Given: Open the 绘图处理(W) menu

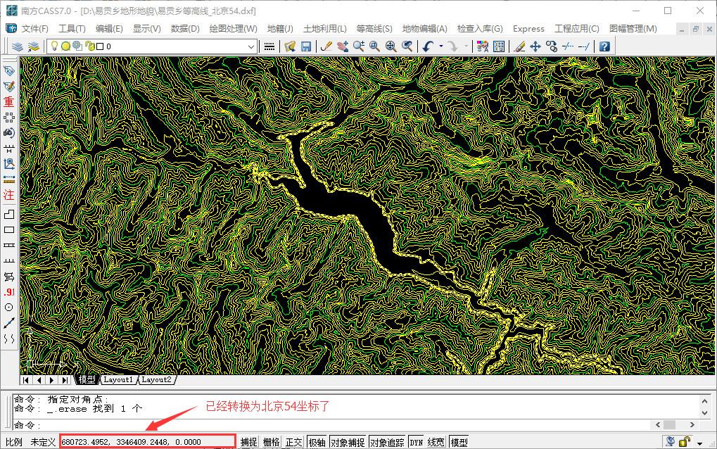Looking at the screenshot, I should pos(233,28).
